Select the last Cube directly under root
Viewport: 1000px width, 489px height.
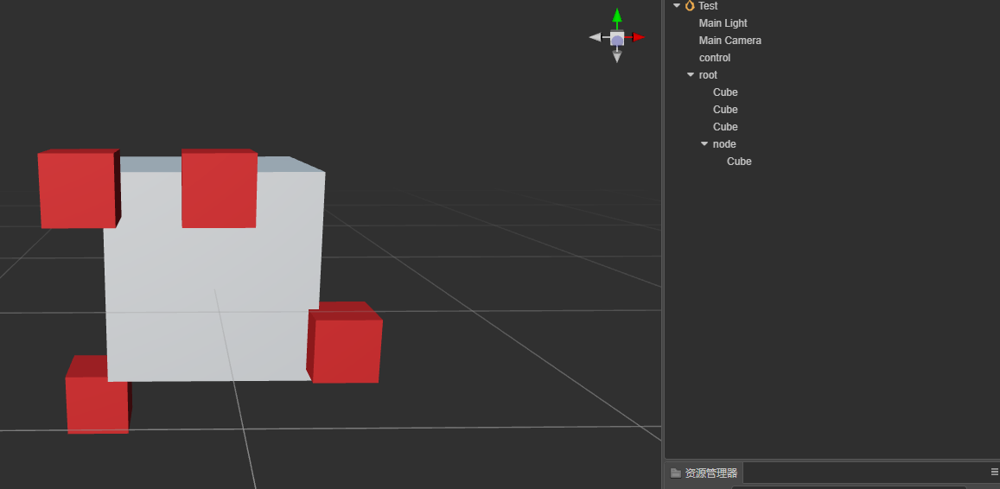(x=725, y=127)
